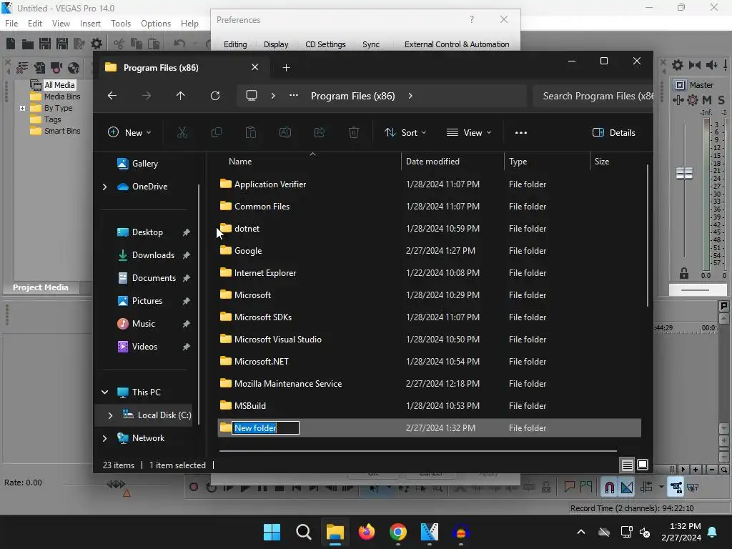
Task: Sort by Date modified column header
Action: point(432,162)
